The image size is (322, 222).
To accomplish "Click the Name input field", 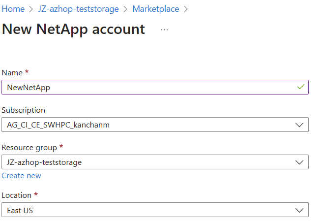I will (155, 87).
